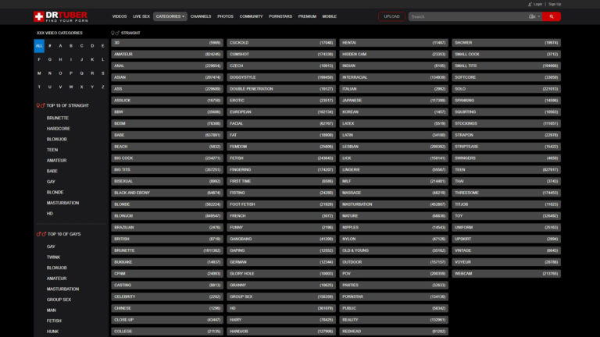The width and height of the screenshot is (600, 337).
Task: Open the Sign Up link
Action: tap(555, 4)
